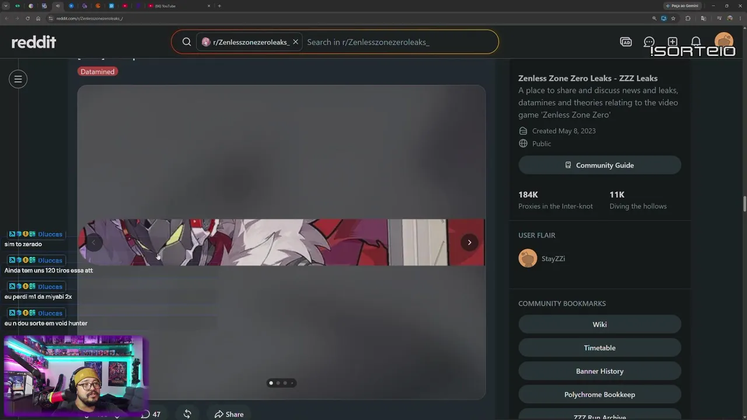Create a new Reddit post
Viewport: 747px width, 420px height.
[672, 42]
